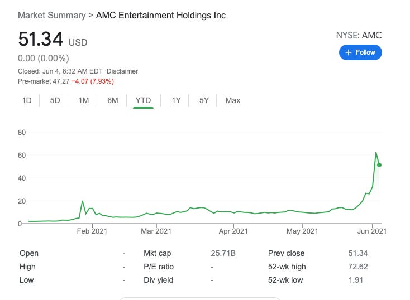Screen dimensions: 410x300
Task: Show the 1Y chart range
Action: coord(177,100)
